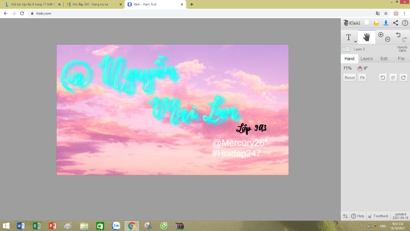Zoom out with the minus magnifier
Image resolution: width=410 pixels, height=231 pixels.
tap(388, 40)
